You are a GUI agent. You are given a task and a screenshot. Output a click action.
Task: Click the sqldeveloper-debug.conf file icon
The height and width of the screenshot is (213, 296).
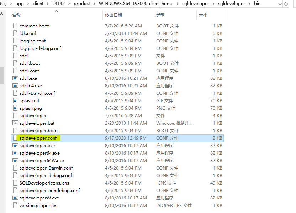coord(15,175)
